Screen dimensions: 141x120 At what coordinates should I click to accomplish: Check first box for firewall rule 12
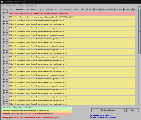click(4, 61)
